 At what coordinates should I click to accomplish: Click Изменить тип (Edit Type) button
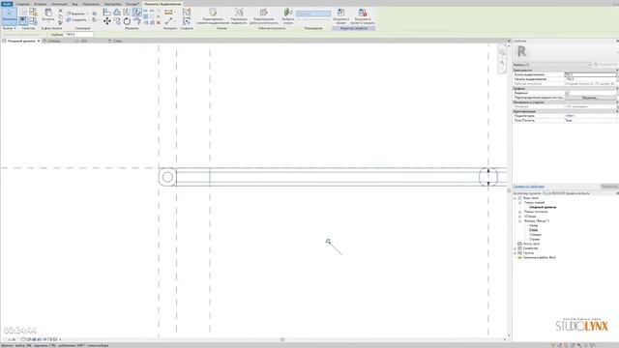[606, 65]
